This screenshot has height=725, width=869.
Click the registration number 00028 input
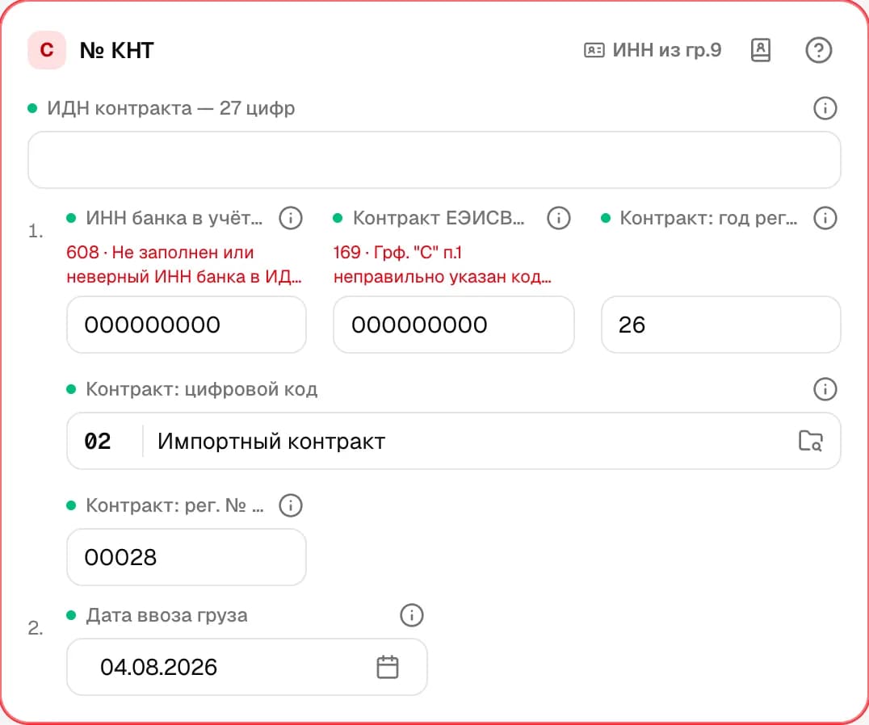pos(187,557)
